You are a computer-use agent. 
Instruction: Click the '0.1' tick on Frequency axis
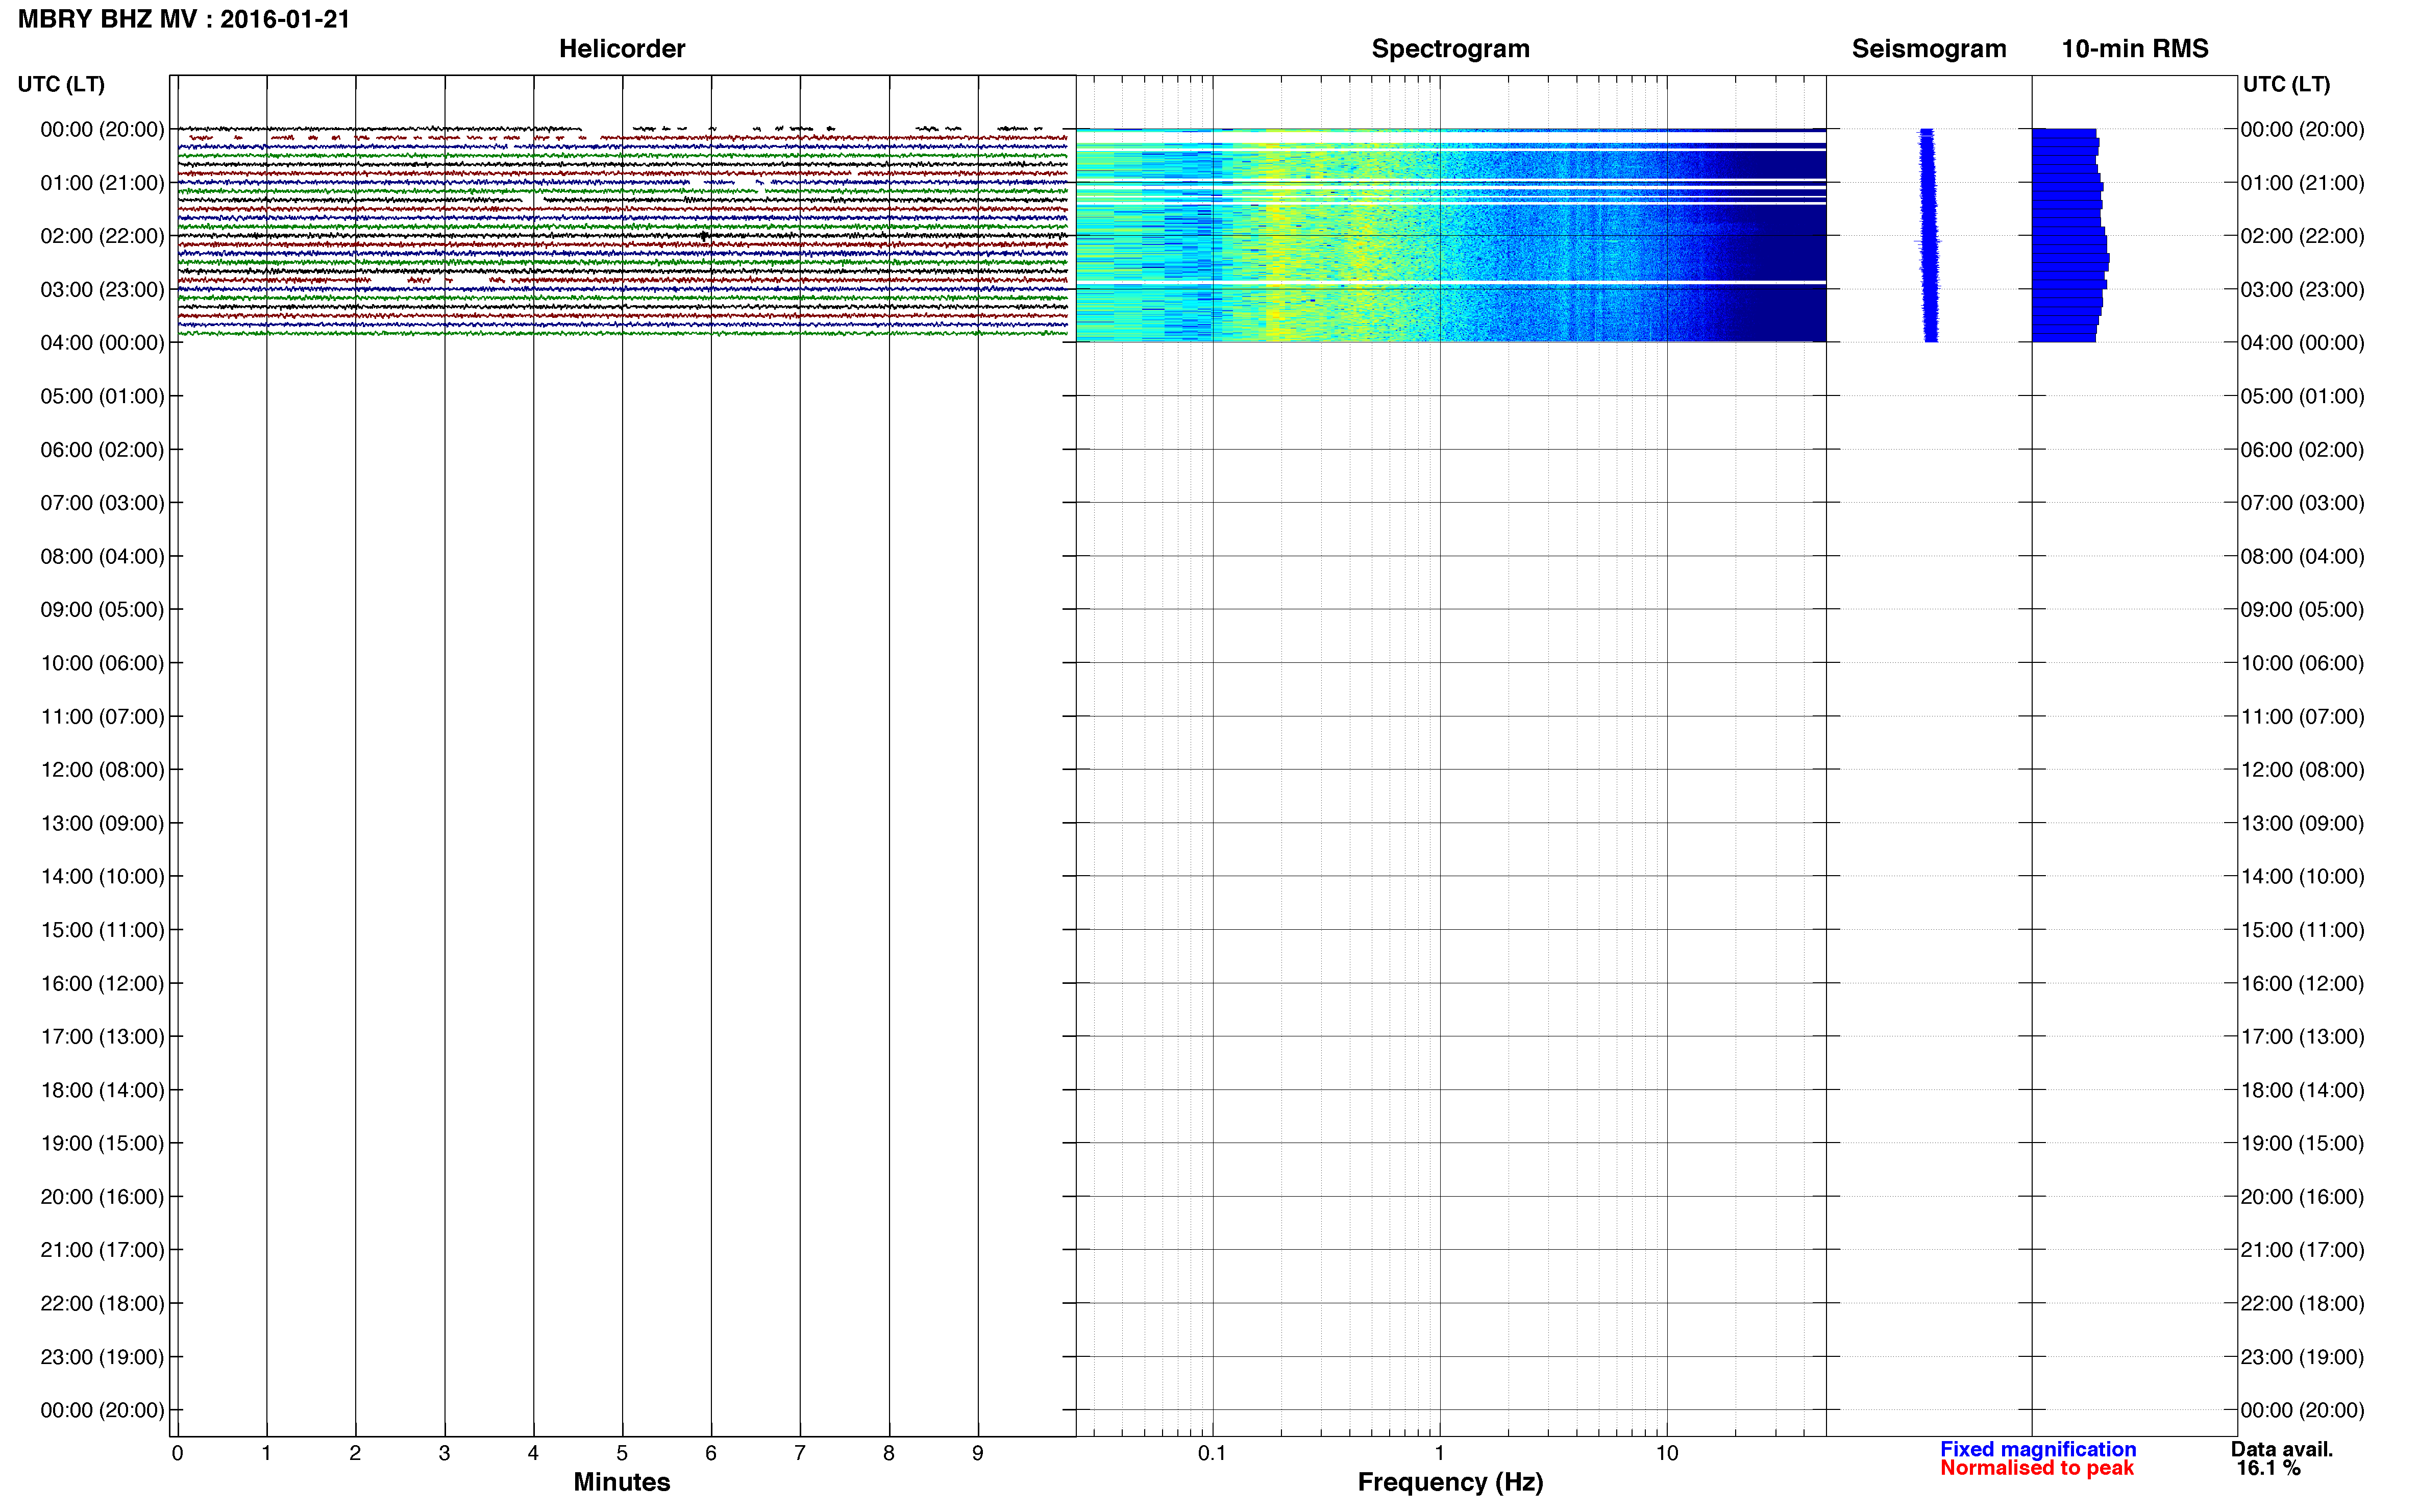1212,1454
